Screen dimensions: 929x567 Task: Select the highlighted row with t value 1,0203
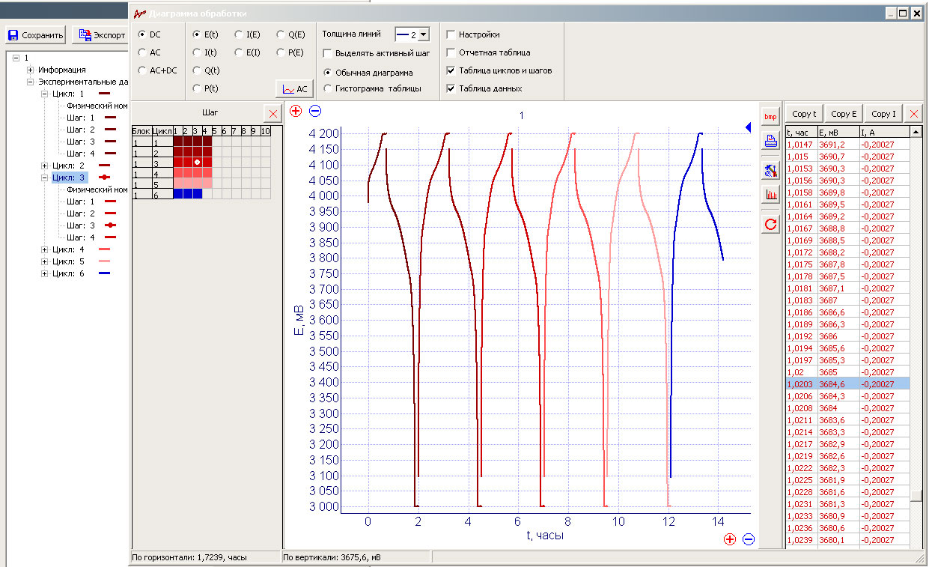[848, 384]
